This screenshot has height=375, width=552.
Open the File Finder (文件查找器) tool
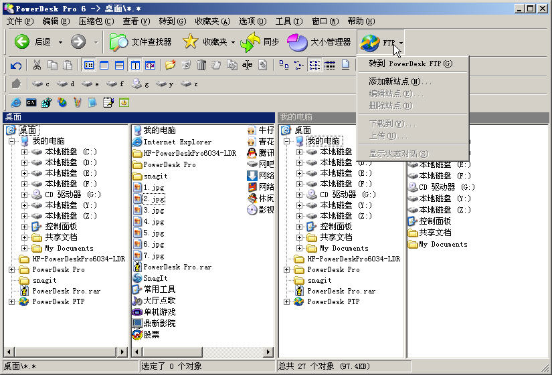tap(140, 42)
